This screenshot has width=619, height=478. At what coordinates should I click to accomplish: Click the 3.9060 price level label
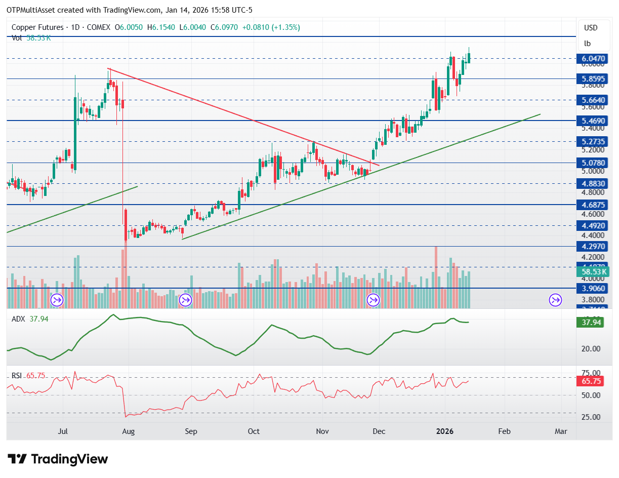click(594, 288)
